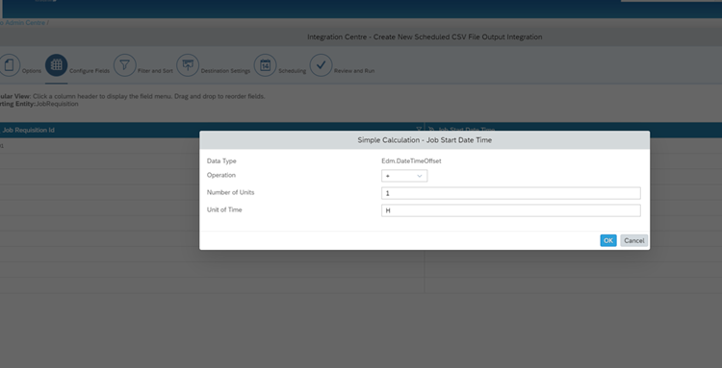Click the Integration Centre page title
Viewport: 722px width, 368px height.
pos(425,37)
